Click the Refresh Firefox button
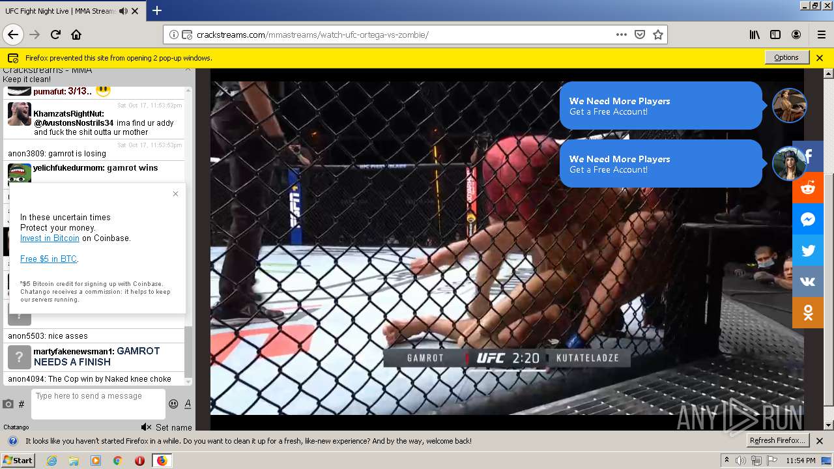Screen dimensions: 834x469 point(778,441)
